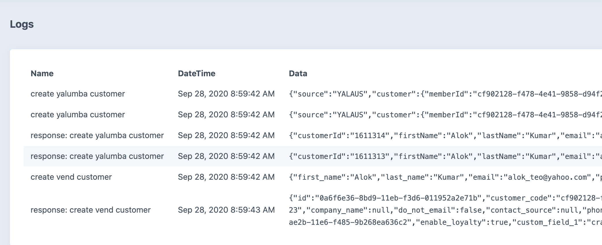Click the Logs page heading
Screen dimensions: 602x245
pos(22,24)
